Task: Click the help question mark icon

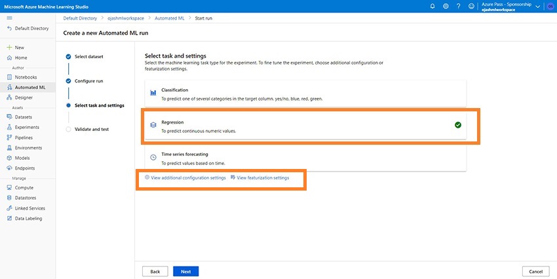Action: coord(459,6)
